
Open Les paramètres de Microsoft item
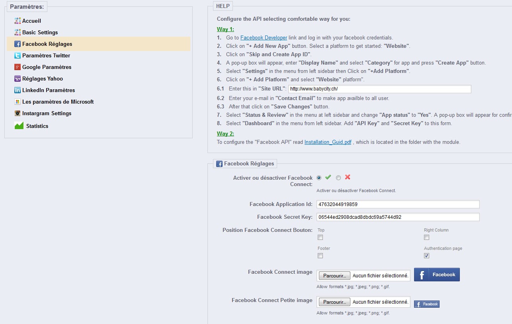pos(58,102)
